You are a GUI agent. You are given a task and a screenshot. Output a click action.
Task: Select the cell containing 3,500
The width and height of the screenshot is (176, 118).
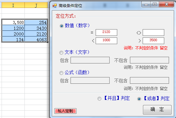13,22
